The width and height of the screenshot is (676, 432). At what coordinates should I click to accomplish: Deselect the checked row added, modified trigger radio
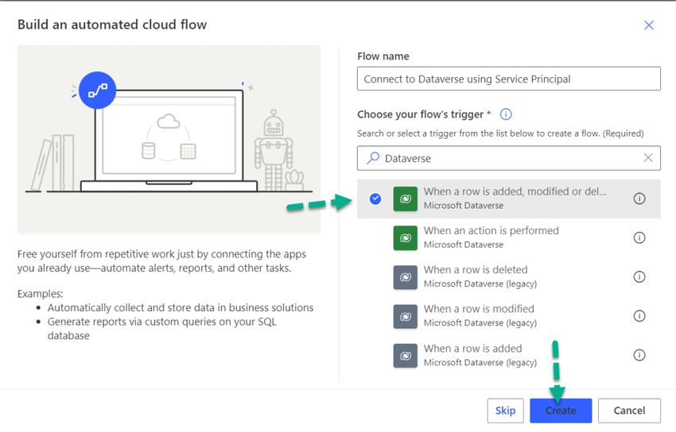tap(375, 199)
